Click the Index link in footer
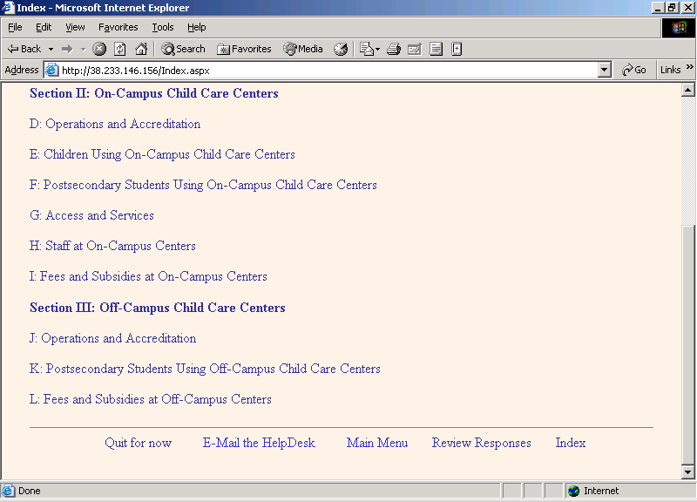 (x=571, y=443)
